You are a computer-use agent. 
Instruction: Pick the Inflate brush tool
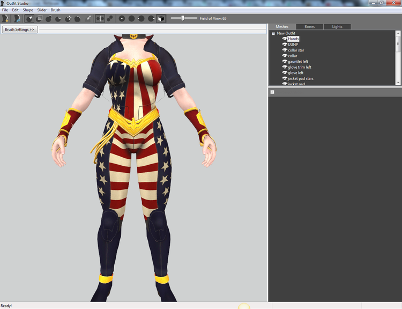[49, 18]
